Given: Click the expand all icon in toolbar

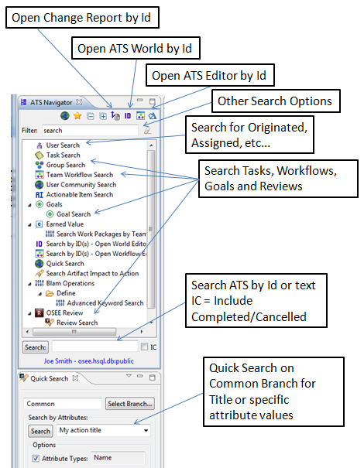Looking at the screenshot, I should pos(103,116).
